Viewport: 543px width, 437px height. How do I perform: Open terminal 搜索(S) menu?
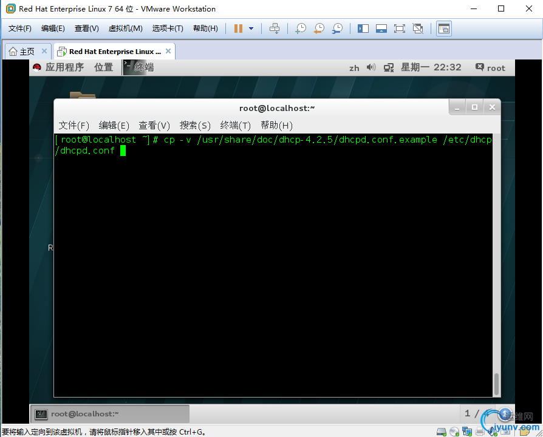[195, 125]
